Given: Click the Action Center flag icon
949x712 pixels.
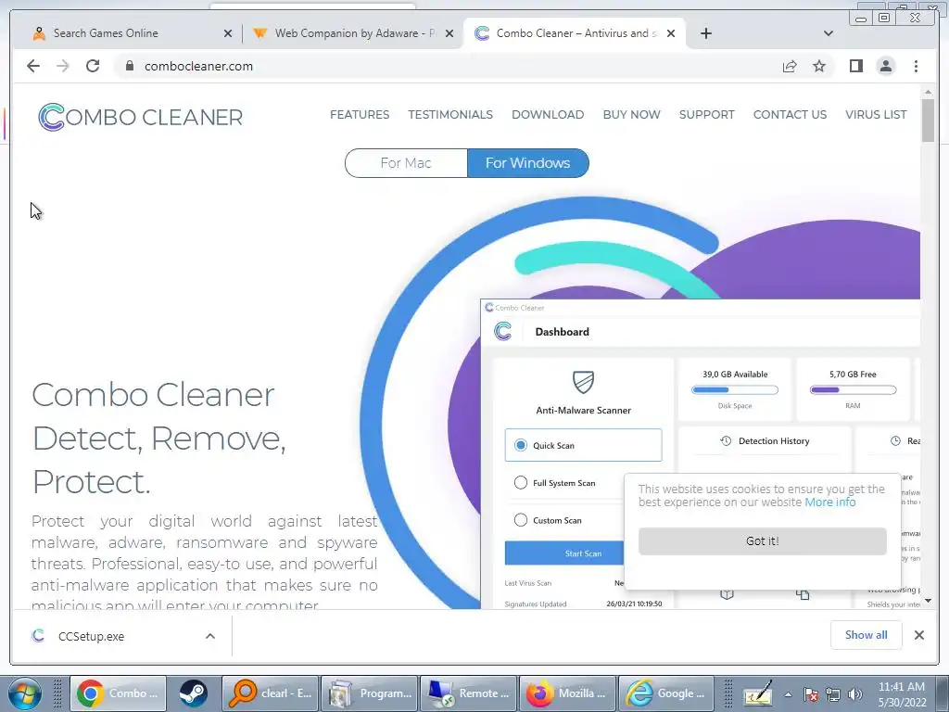Looking at the screenshot, I should [x=810, y=694].
